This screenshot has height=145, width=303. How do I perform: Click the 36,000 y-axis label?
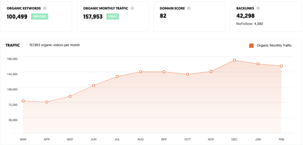click(13, 120)
